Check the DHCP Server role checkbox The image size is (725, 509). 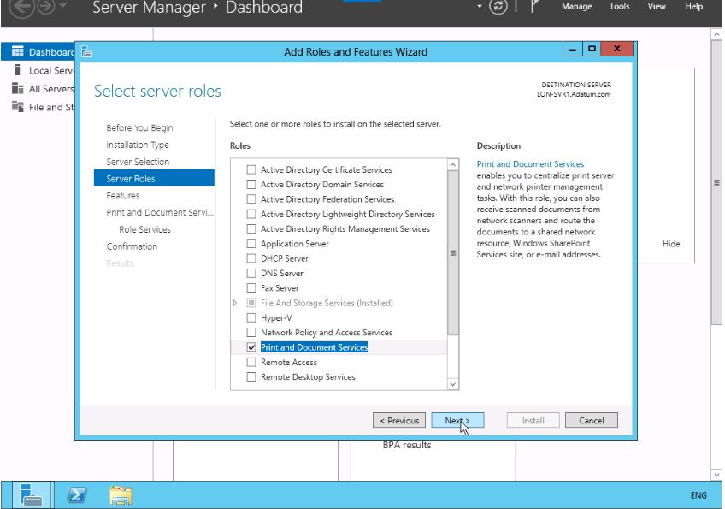pyautogui.click(x=251, y=258)
